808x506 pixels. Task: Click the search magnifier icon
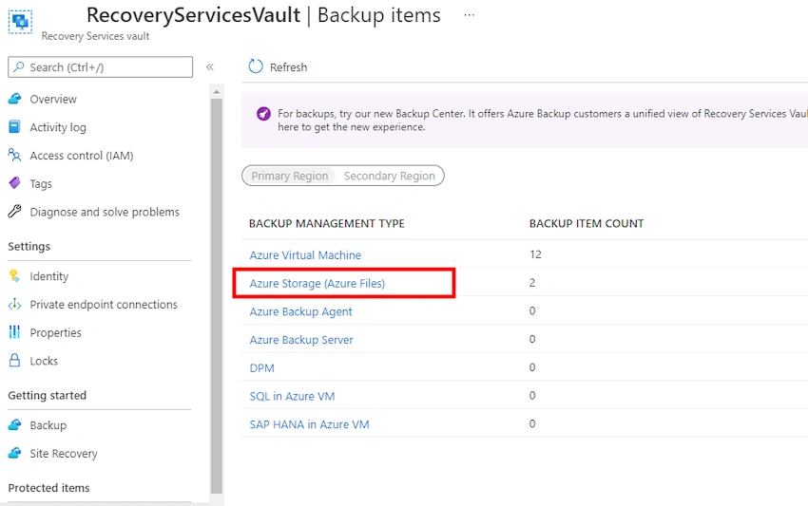19,66
